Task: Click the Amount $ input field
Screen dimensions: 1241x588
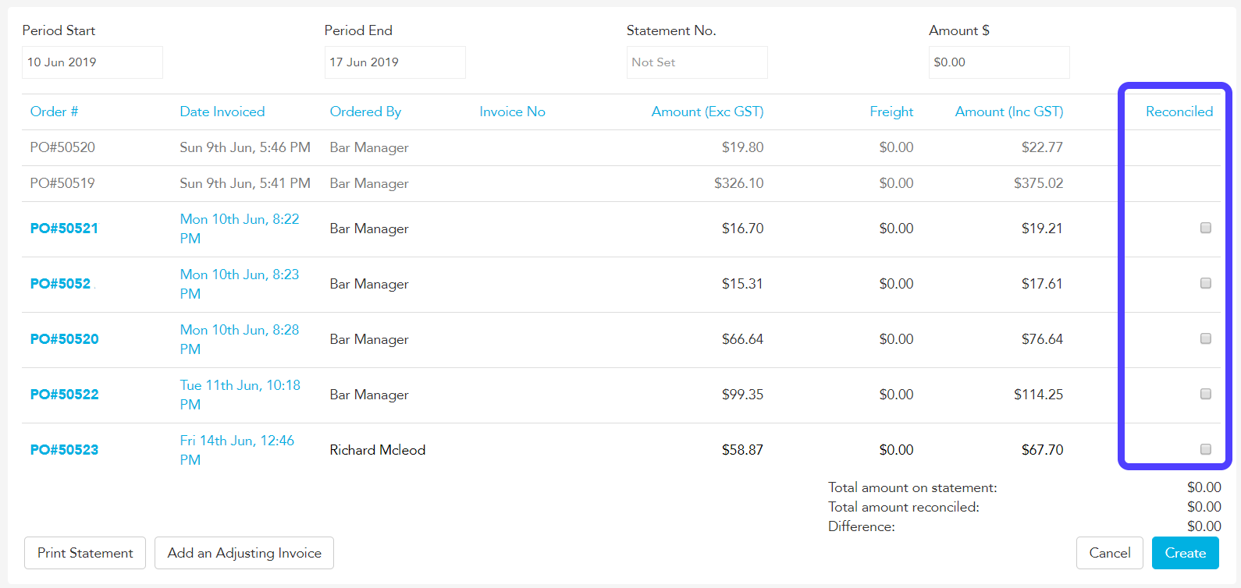Action: pyautogui.click(x=999, y=62)
